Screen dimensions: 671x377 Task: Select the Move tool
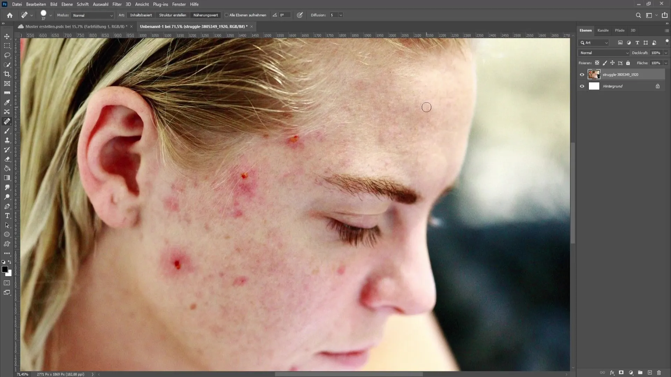coord(7,36)
